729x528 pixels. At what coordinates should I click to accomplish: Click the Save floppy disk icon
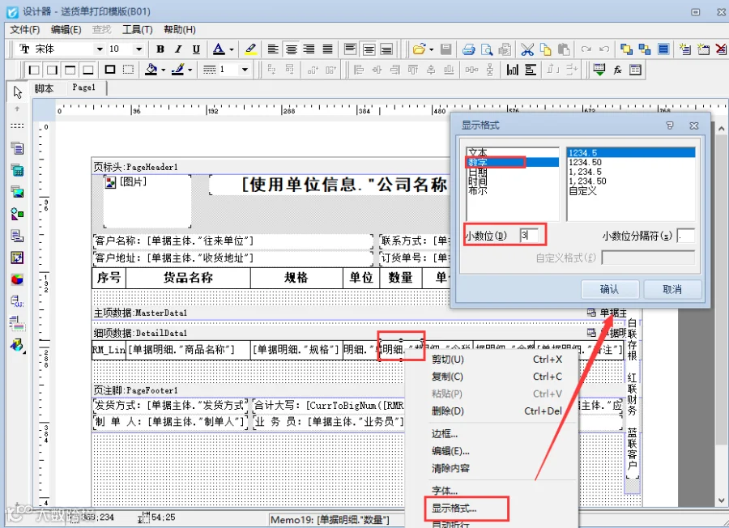446,49
